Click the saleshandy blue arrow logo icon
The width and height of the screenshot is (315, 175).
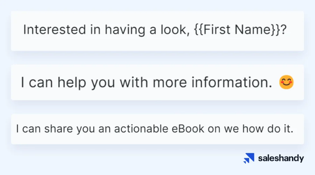249,158
